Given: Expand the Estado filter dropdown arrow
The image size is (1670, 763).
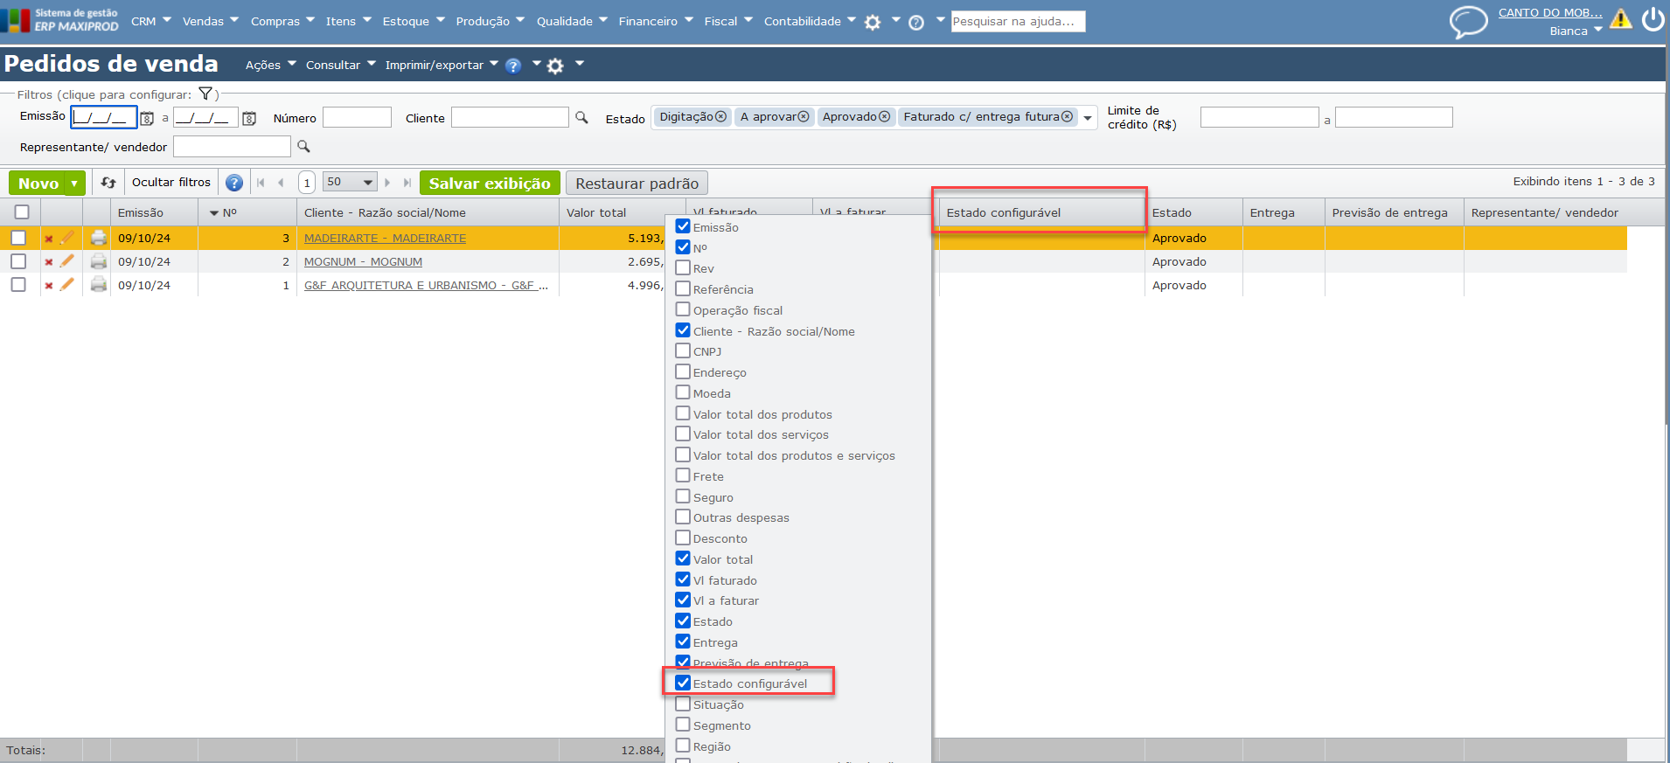Looking at the screenshot, I should 1088,117.
